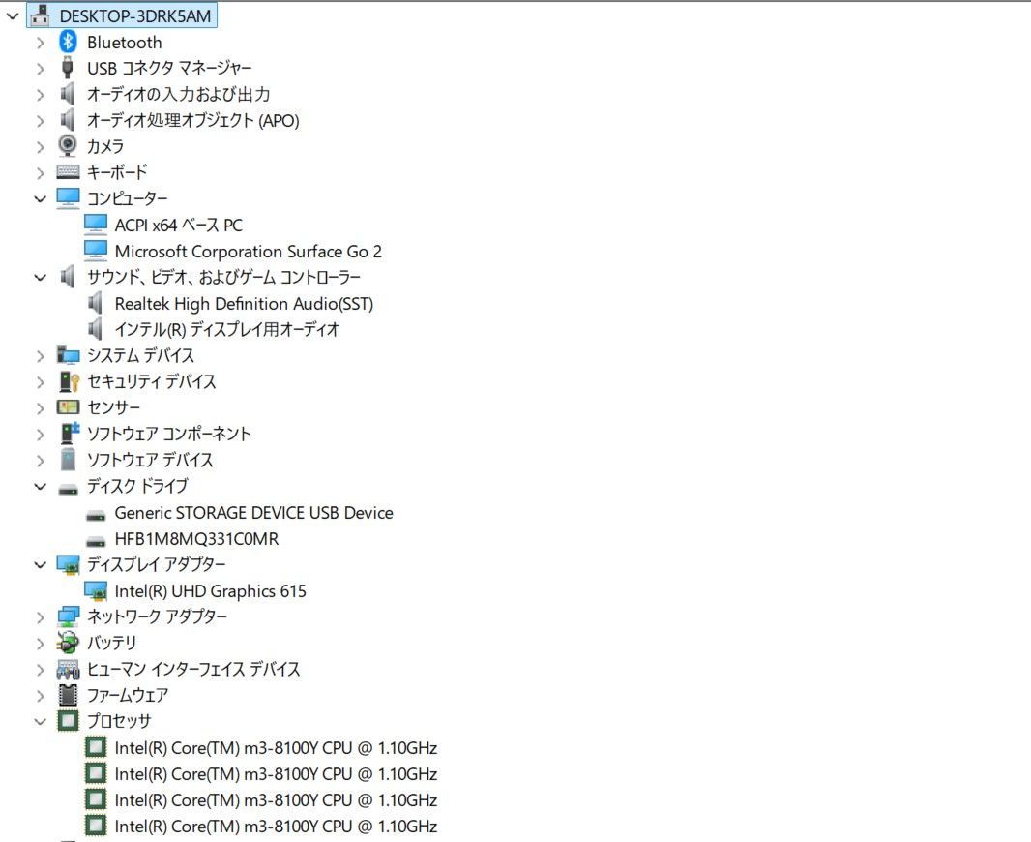Expand ヒューマン インターフェイス デバイス category arrow
This screenshot has height=842, width=1031.
(x=40, y=670)
